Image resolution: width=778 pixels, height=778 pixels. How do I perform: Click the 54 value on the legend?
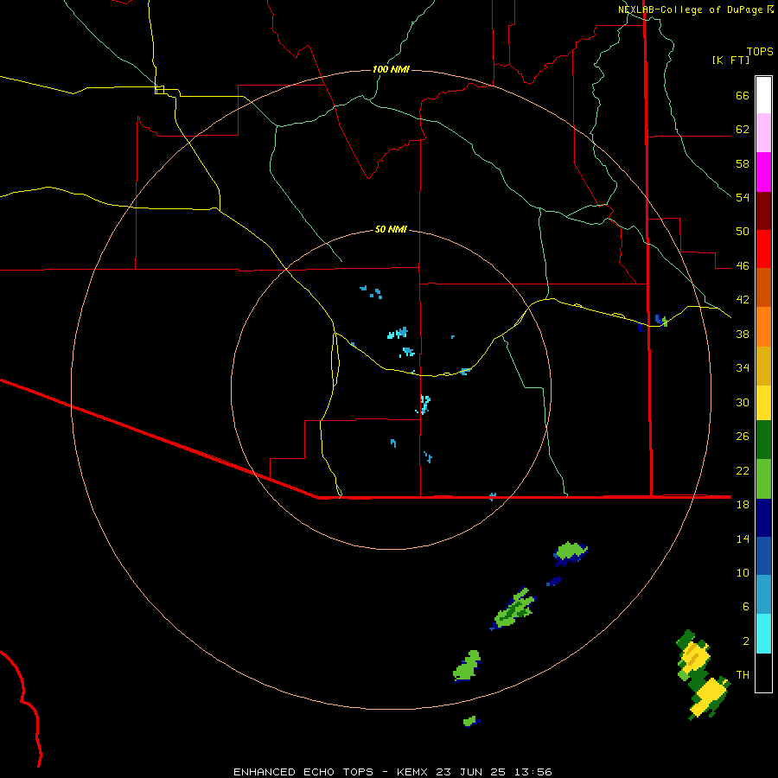tap(743, 197)
